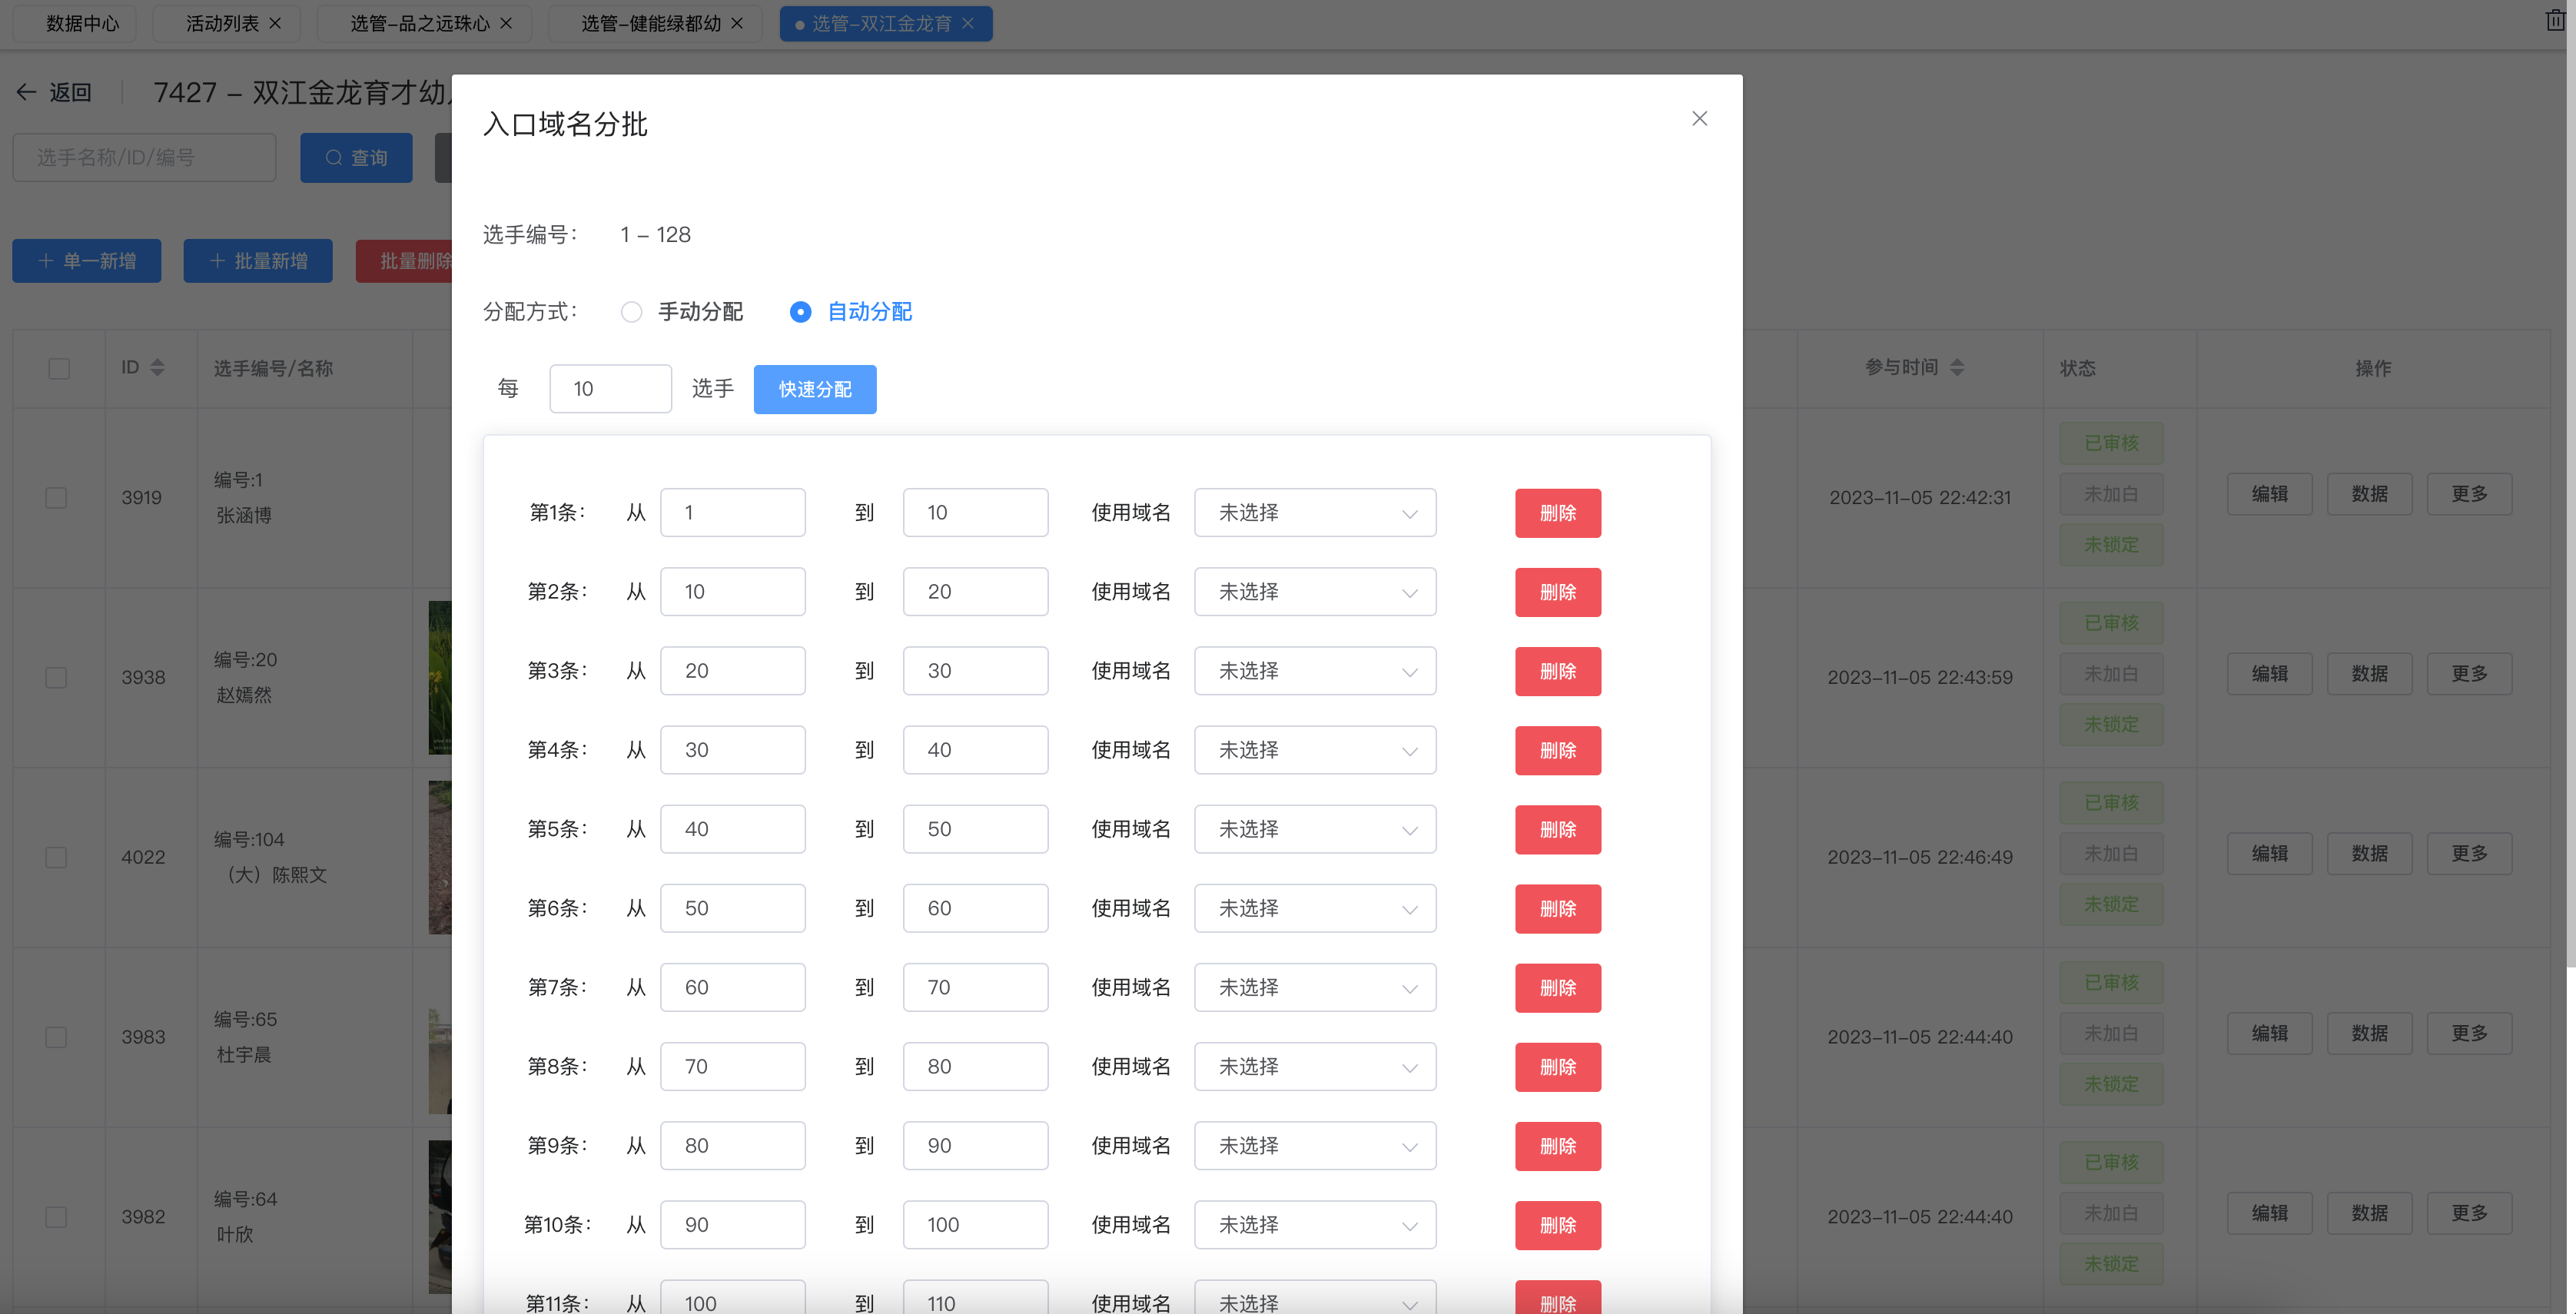This screenshot has height=1314, width=2576.
Task: Click the 未加白 tag of row 3938
Action: tap(2111, 674)
